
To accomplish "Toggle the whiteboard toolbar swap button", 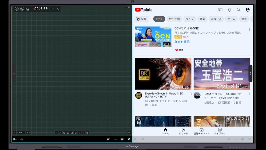I will tap(129, 133).
